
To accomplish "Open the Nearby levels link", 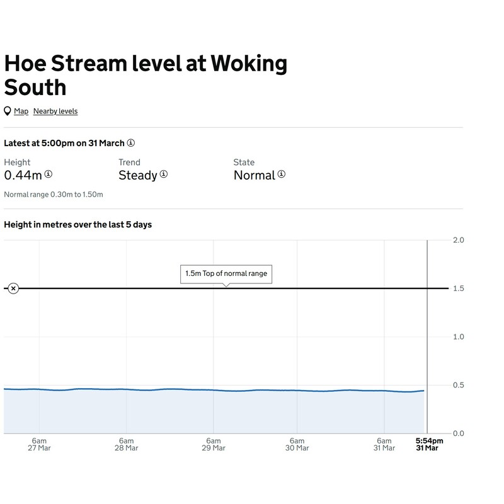I will pyautogui.click(x=55, y=112).
